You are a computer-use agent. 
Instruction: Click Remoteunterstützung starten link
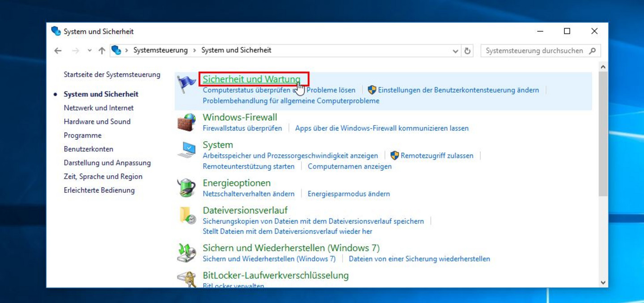pyautogui.click(x=249, y=166)
